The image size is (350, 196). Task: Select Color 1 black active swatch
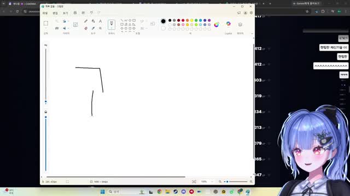coord(163,21)
